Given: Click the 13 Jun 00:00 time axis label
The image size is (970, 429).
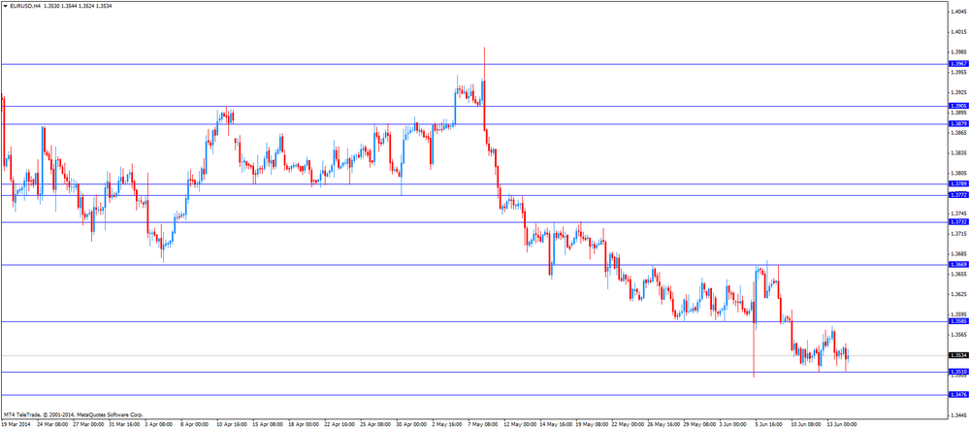Looking at the screenshot, I should tap(843, 425).
